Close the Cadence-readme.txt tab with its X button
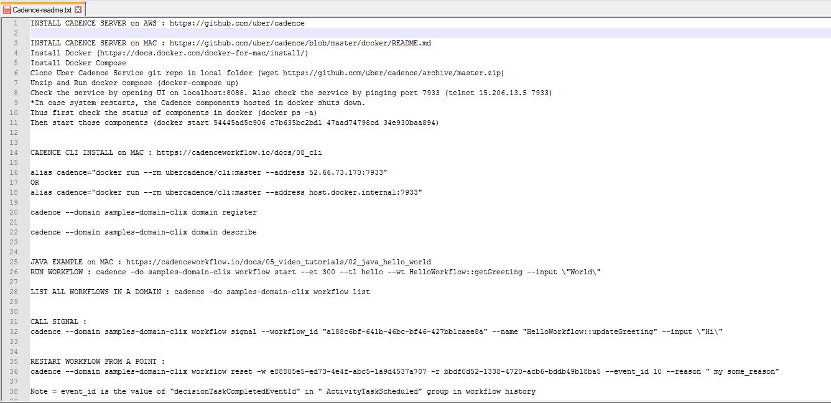831x403 pixels. (78, 10)
